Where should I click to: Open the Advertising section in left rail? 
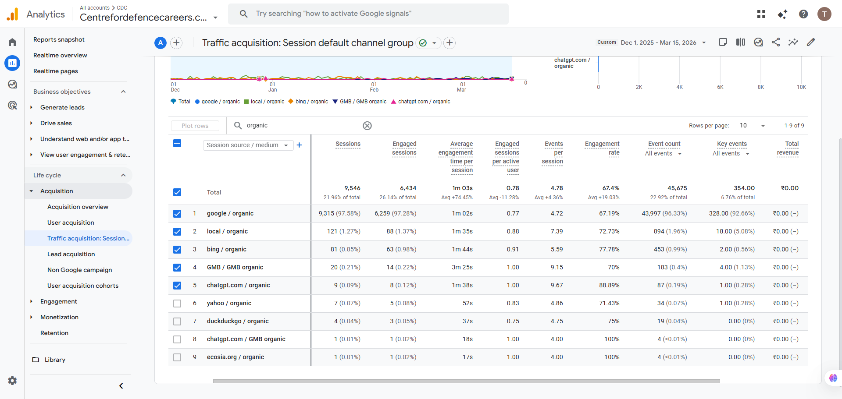pos(12,105)
